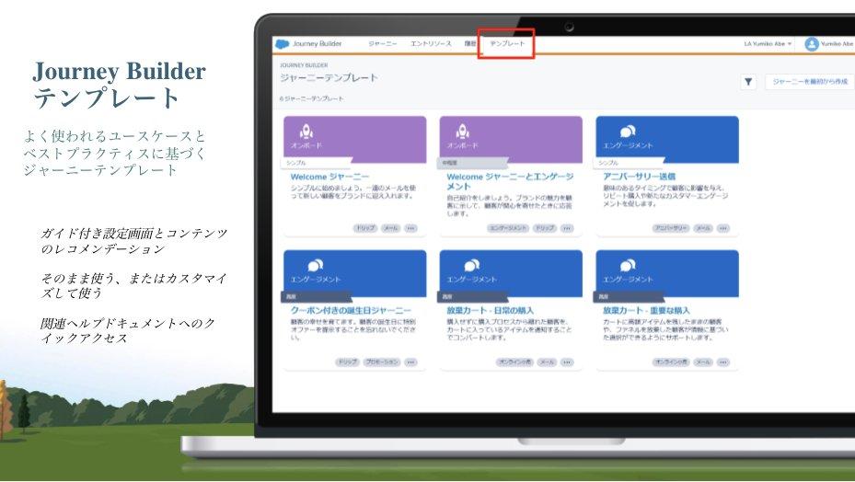This screenshot has height=482, width=855.
Task: Click chat bubbles icon on クーポン付きの誕生日ジャーニー card
Action: (315, 266)
